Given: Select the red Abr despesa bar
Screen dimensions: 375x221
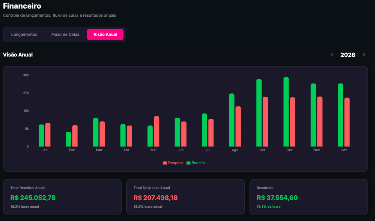Looking at the screenshot, I should click(129, 136).
